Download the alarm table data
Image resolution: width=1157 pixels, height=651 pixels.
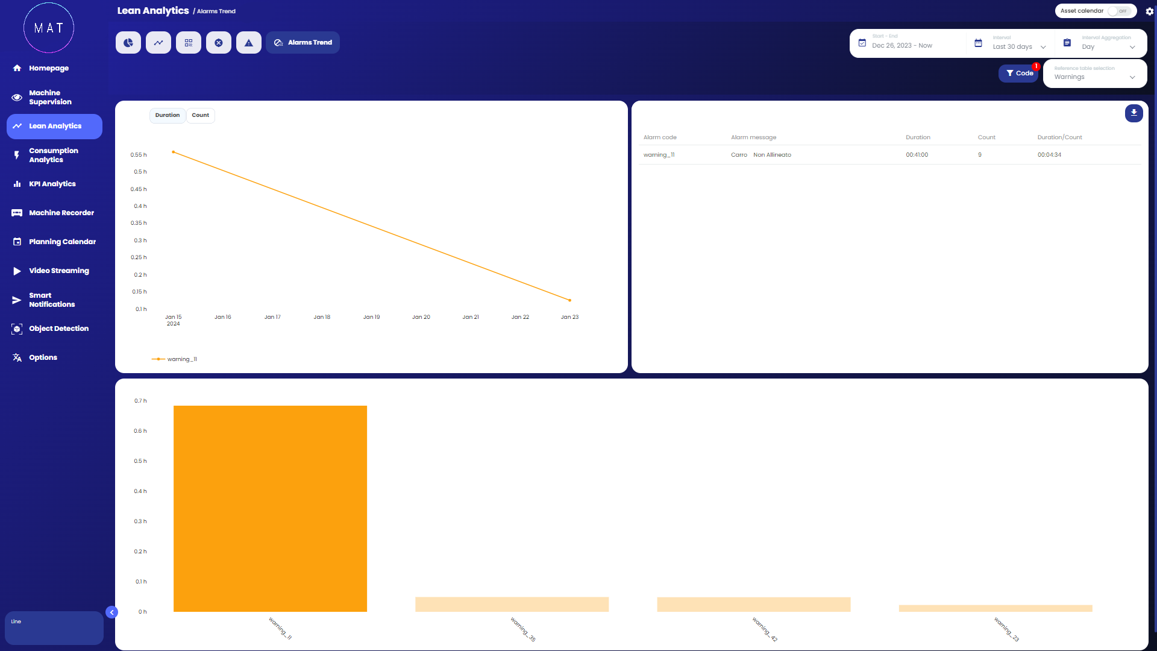click(x=1133, y=113)
